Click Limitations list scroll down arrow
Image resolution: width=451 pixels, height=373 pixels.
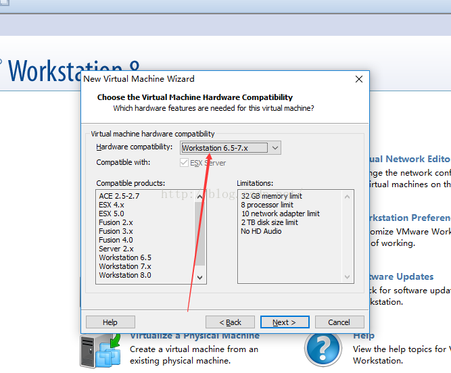(x=347, y=277)
